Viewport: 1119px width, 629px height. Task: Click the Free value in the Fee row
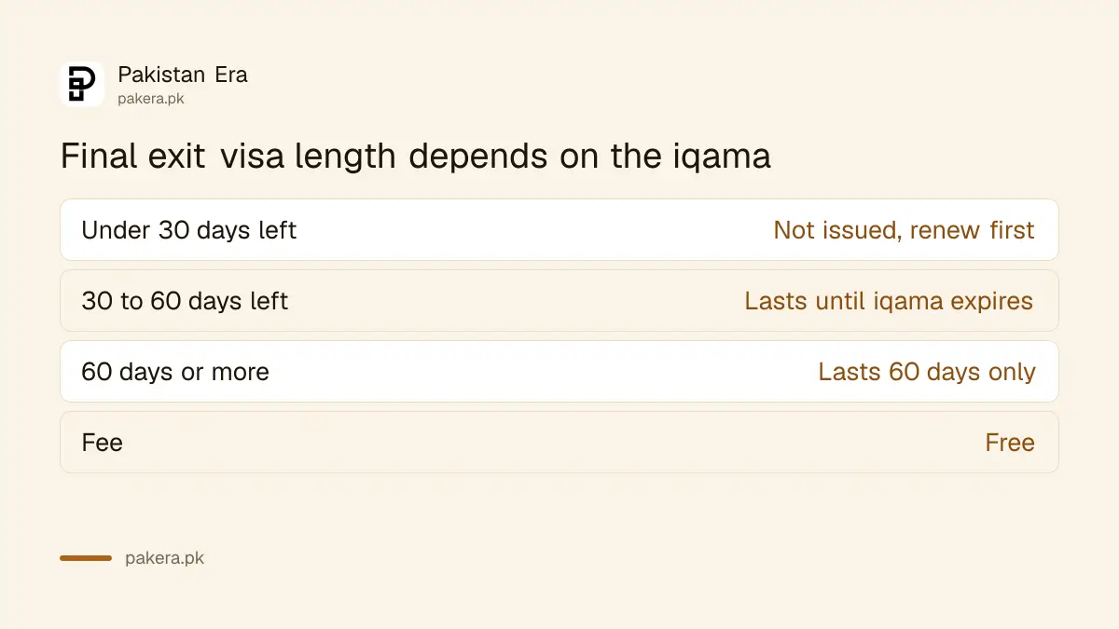pyautogui.click(x=1010, y=442)
